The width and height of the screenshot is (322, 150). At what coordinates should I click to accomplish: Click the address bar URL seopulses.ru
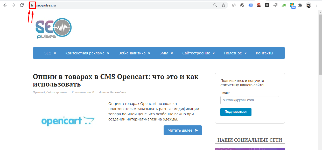coord(46,5)
